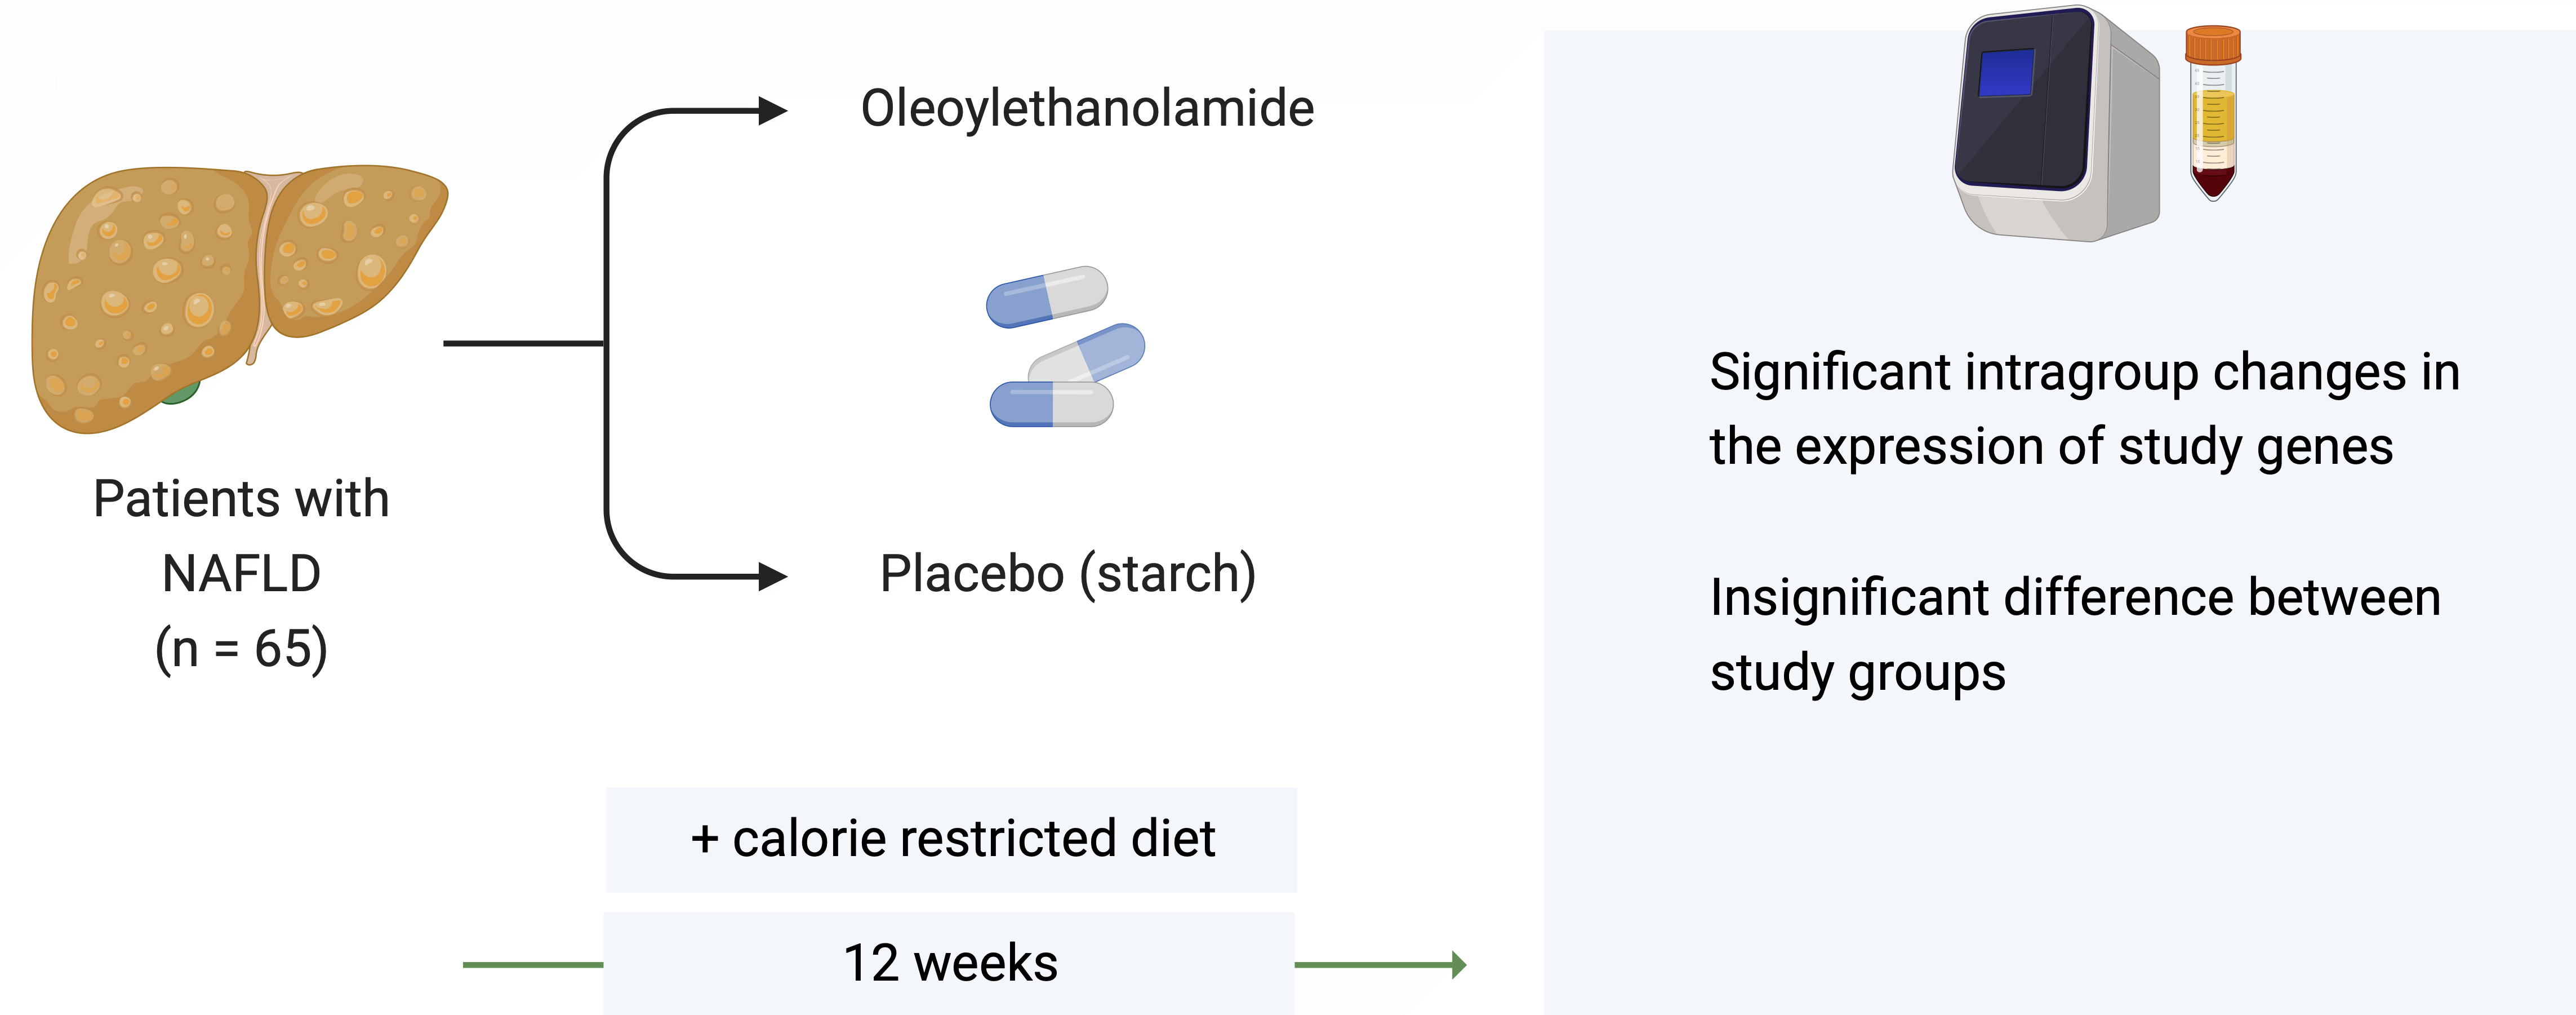Click the arrowhead pointing to Placebo

772,576
